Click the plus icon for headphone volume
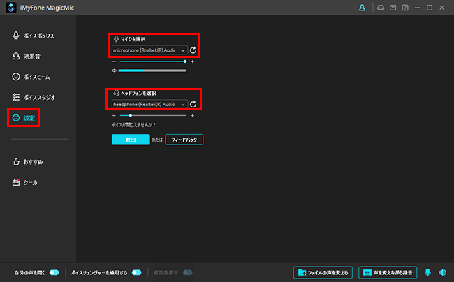The width and height of the screenshot is (454, 282). coord(193,115)
